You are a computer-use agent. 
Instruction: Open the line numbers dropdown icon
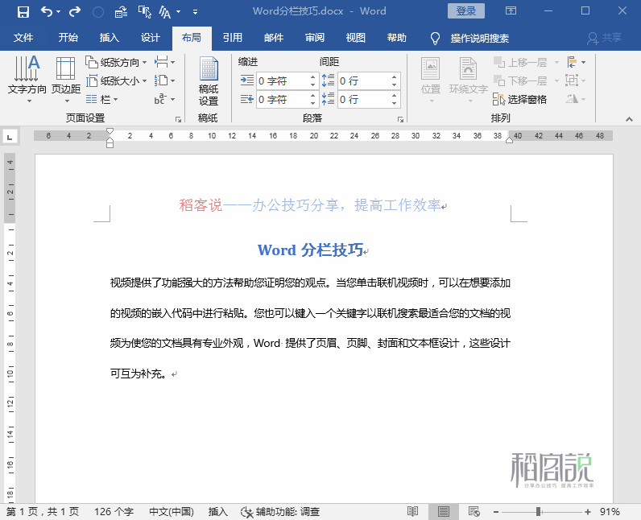[165, 80]
